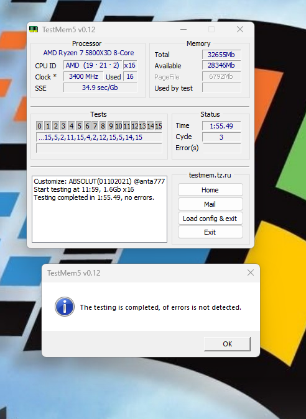The width and height of the screenshot is (306, 419).
Task: Click the CPU ID value AMD (19 · 21 · 2)
Action: tap(93, 65)
